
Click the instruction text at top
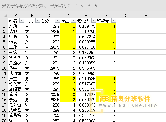click(x=49, y=6)
